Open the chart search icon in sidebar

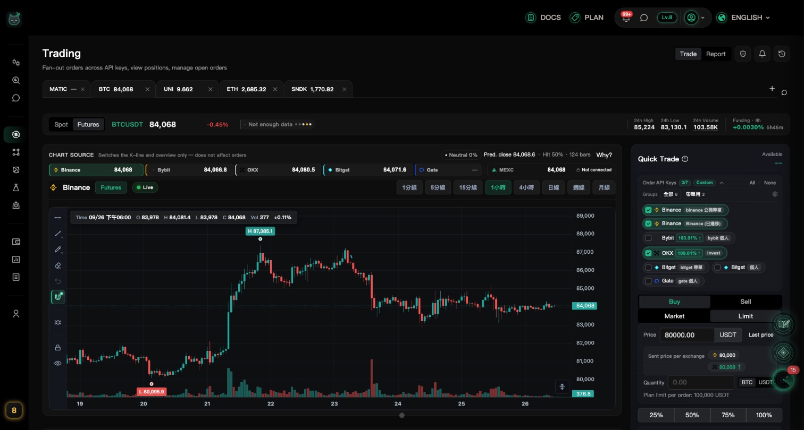coord(16,80)
